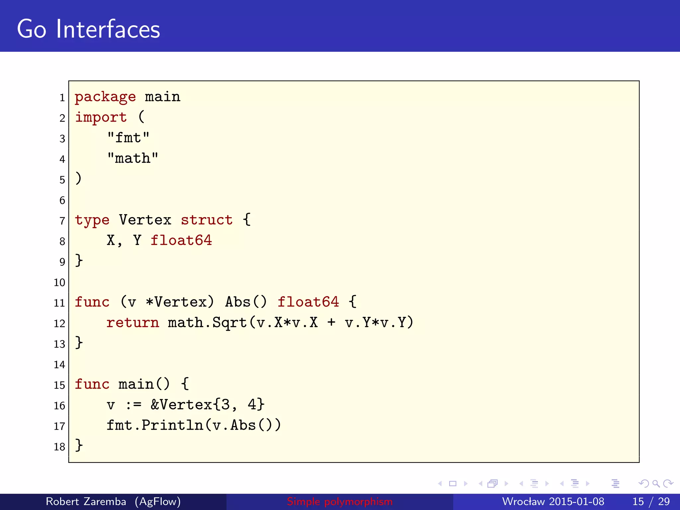Go to next slide arrow
Screen dimensions: 680x510
466,484
